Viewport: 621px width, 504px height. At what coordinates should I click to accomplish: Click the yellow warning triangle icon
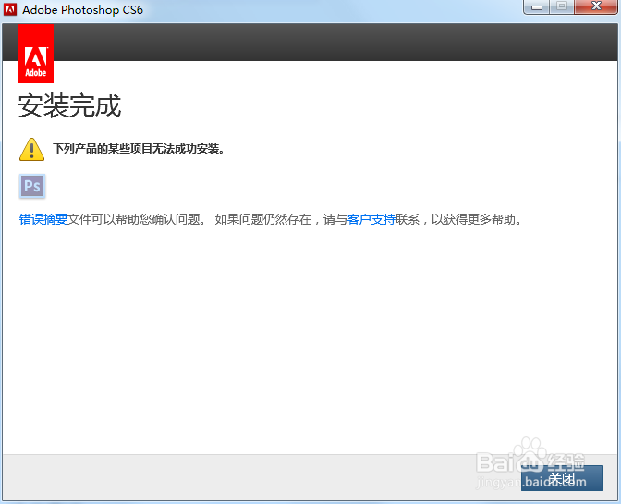(x=31, y=150)
